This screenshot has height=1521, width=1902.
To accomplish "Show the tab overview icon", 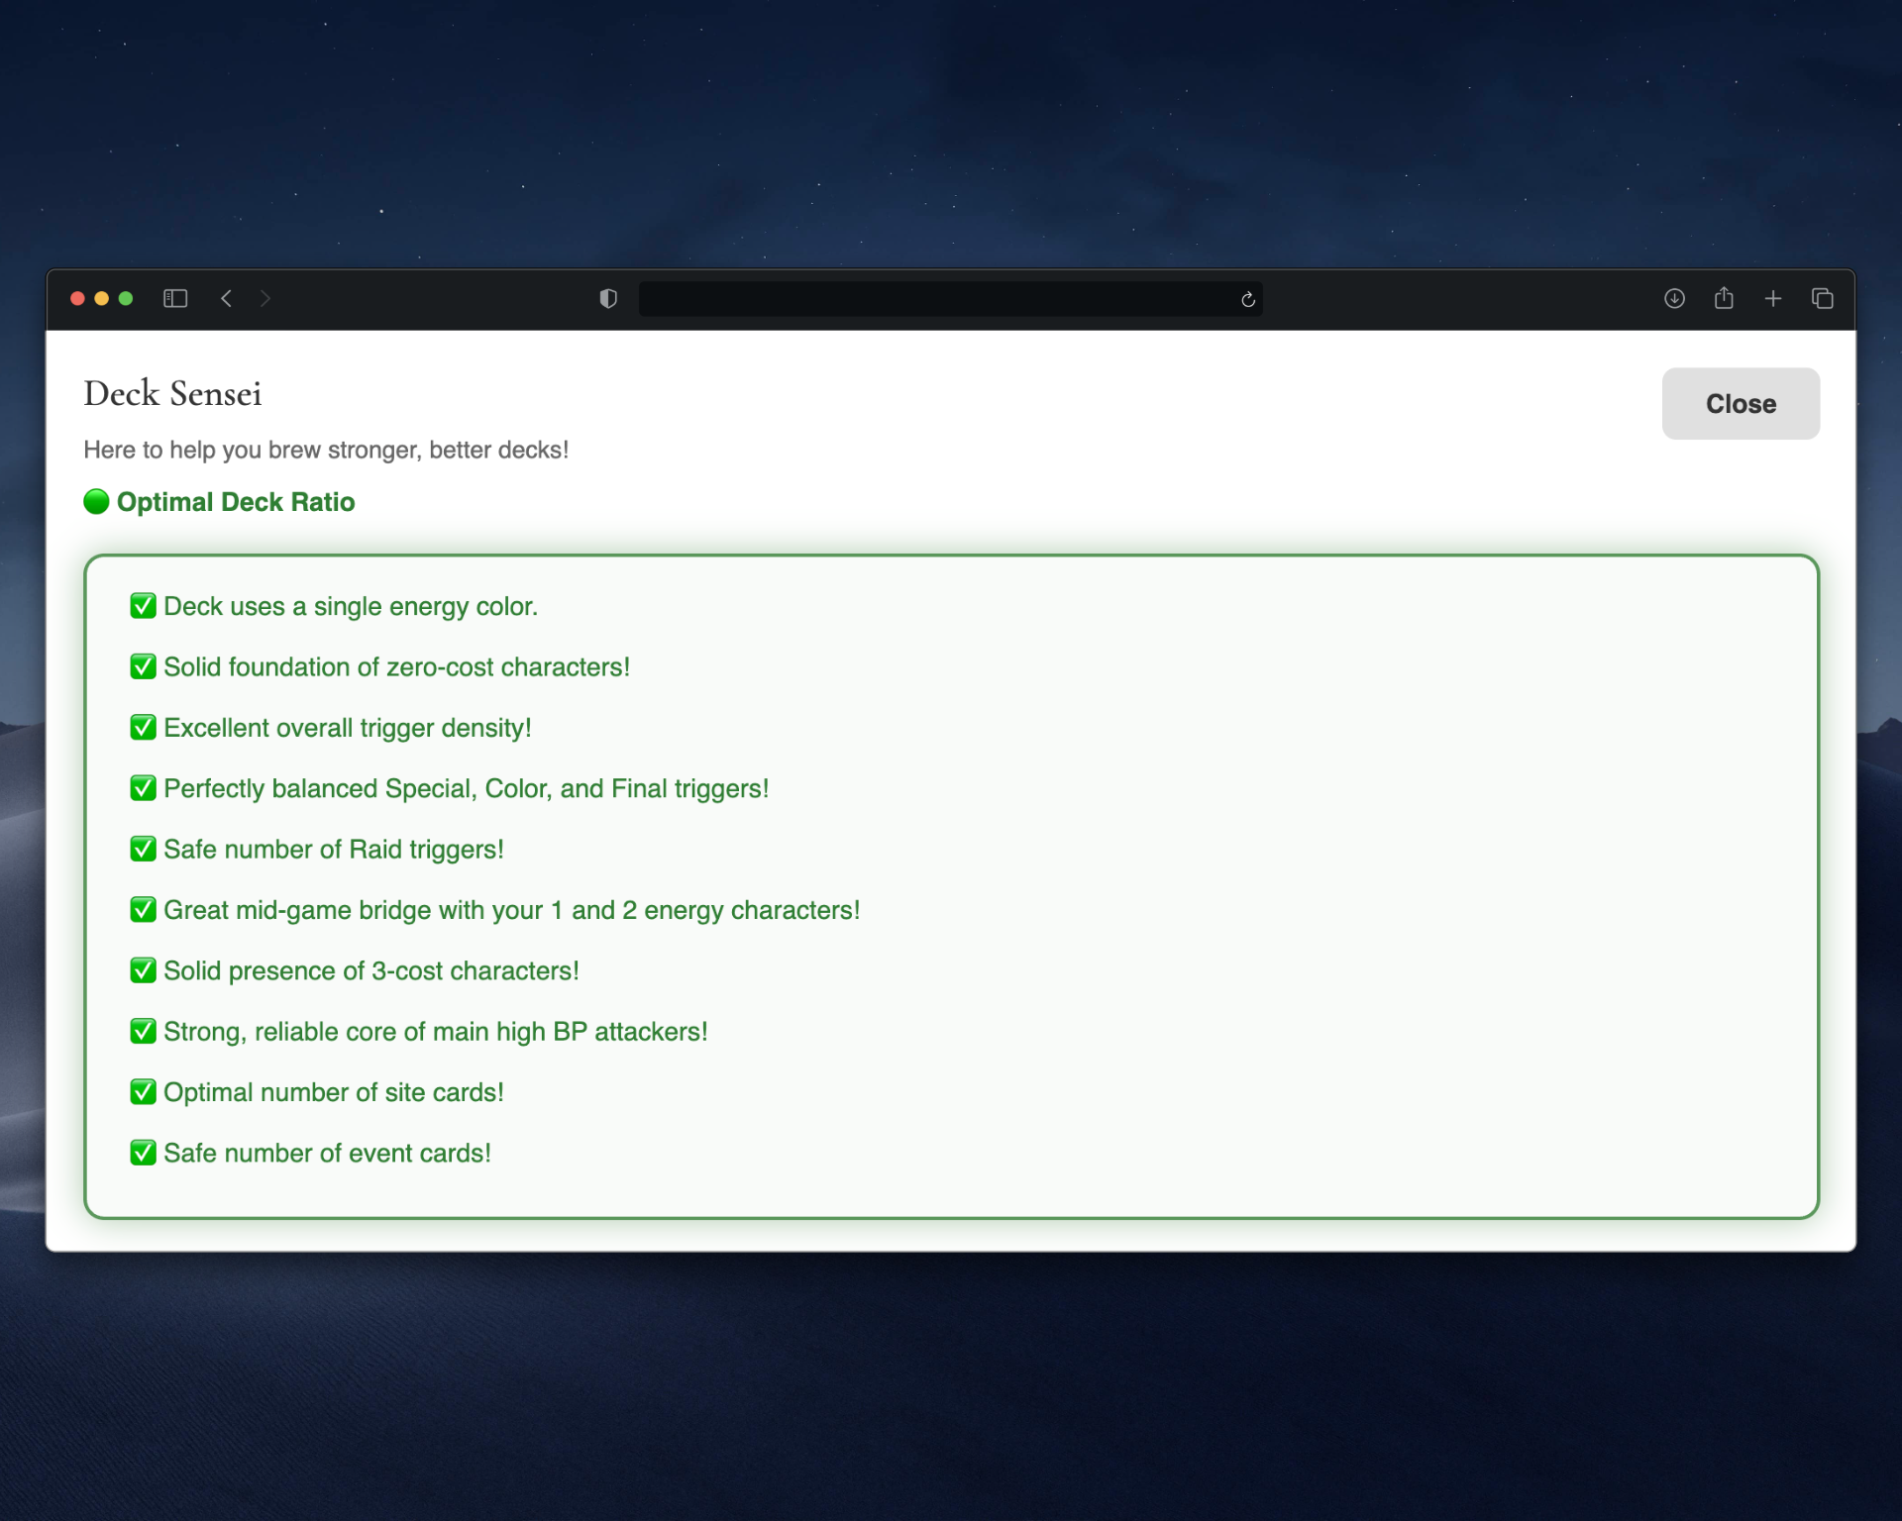I will (1823, 298).
